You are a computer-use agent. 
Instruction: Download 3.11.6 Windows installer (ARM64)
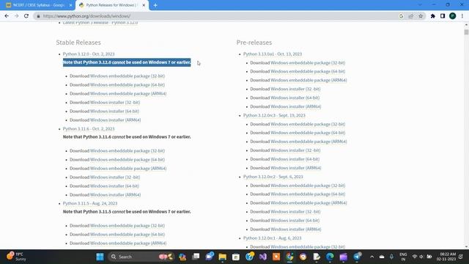pos(116,194)
